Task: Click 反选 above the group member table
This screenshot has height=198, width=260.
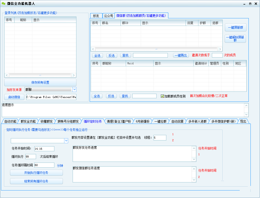Action: 112,56
